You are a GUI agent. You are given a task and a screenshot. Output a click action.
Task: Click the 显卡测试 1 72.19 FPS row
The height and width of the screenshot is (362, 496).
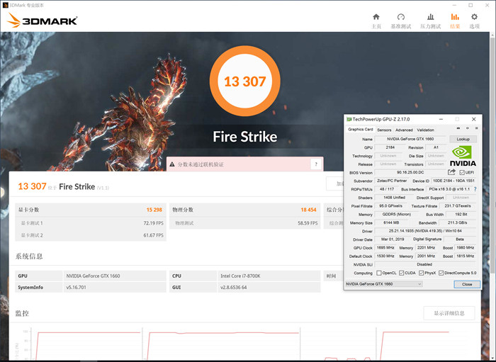pos(91,223)
